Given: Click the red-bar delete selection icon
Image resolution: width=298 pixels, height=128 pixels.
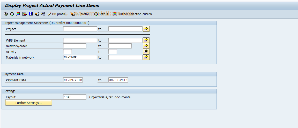Looking at the screenshot, I should (24, 14).
